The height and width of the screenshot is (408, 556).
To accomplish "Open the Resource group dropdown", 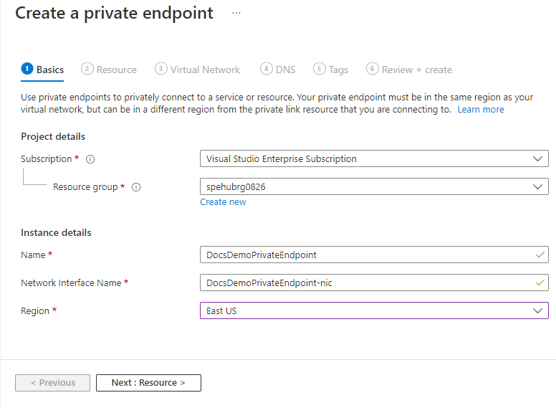I will (x=538, y=186).
